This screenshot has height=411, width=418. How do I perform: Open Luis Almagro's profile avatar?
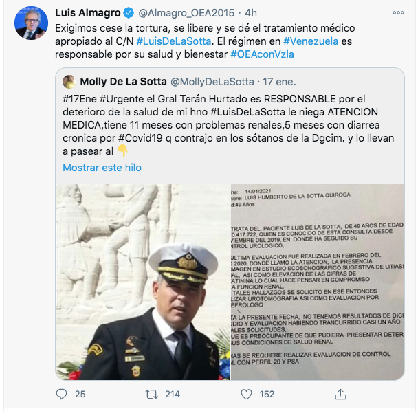click(x=31, y=23)
